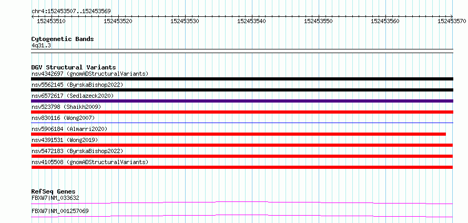The width and height of the screenshot is (468, 223).
Task: Open gene FBXW7|NM_001257069 label
Action: (60, 211)
